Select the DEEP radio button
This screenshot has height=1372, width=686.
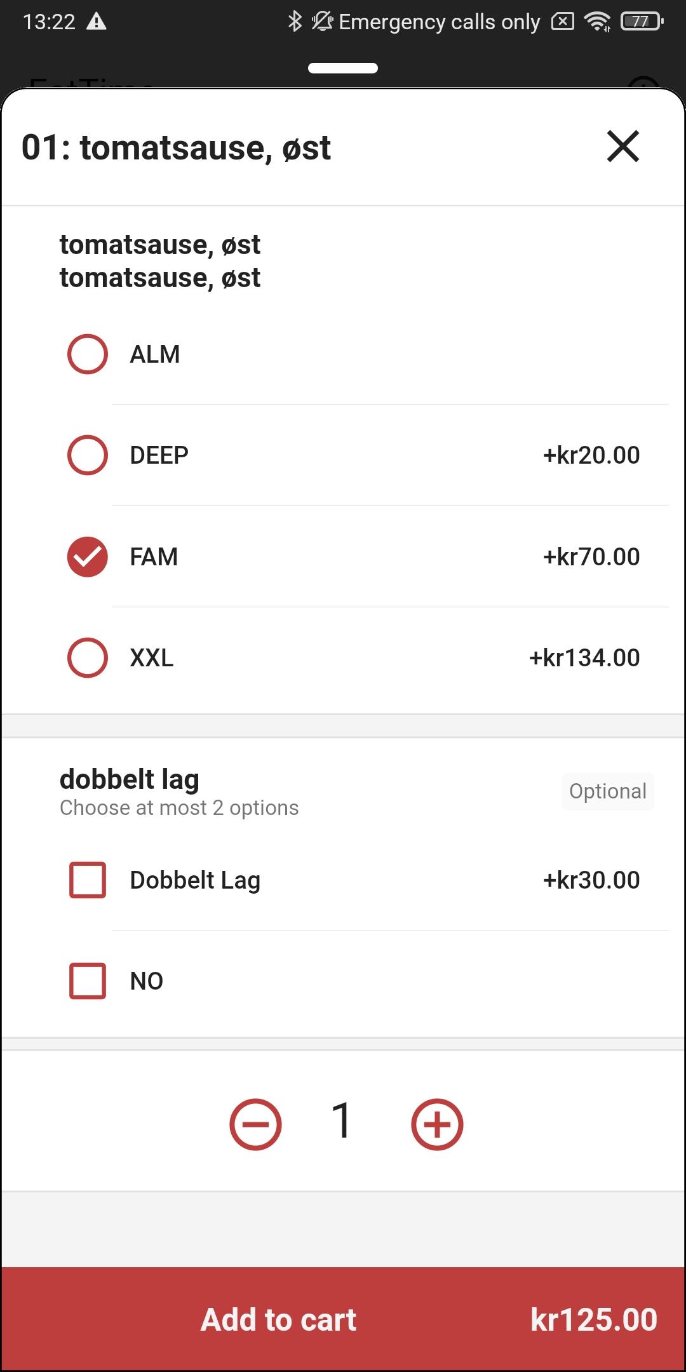click(88, 455)
